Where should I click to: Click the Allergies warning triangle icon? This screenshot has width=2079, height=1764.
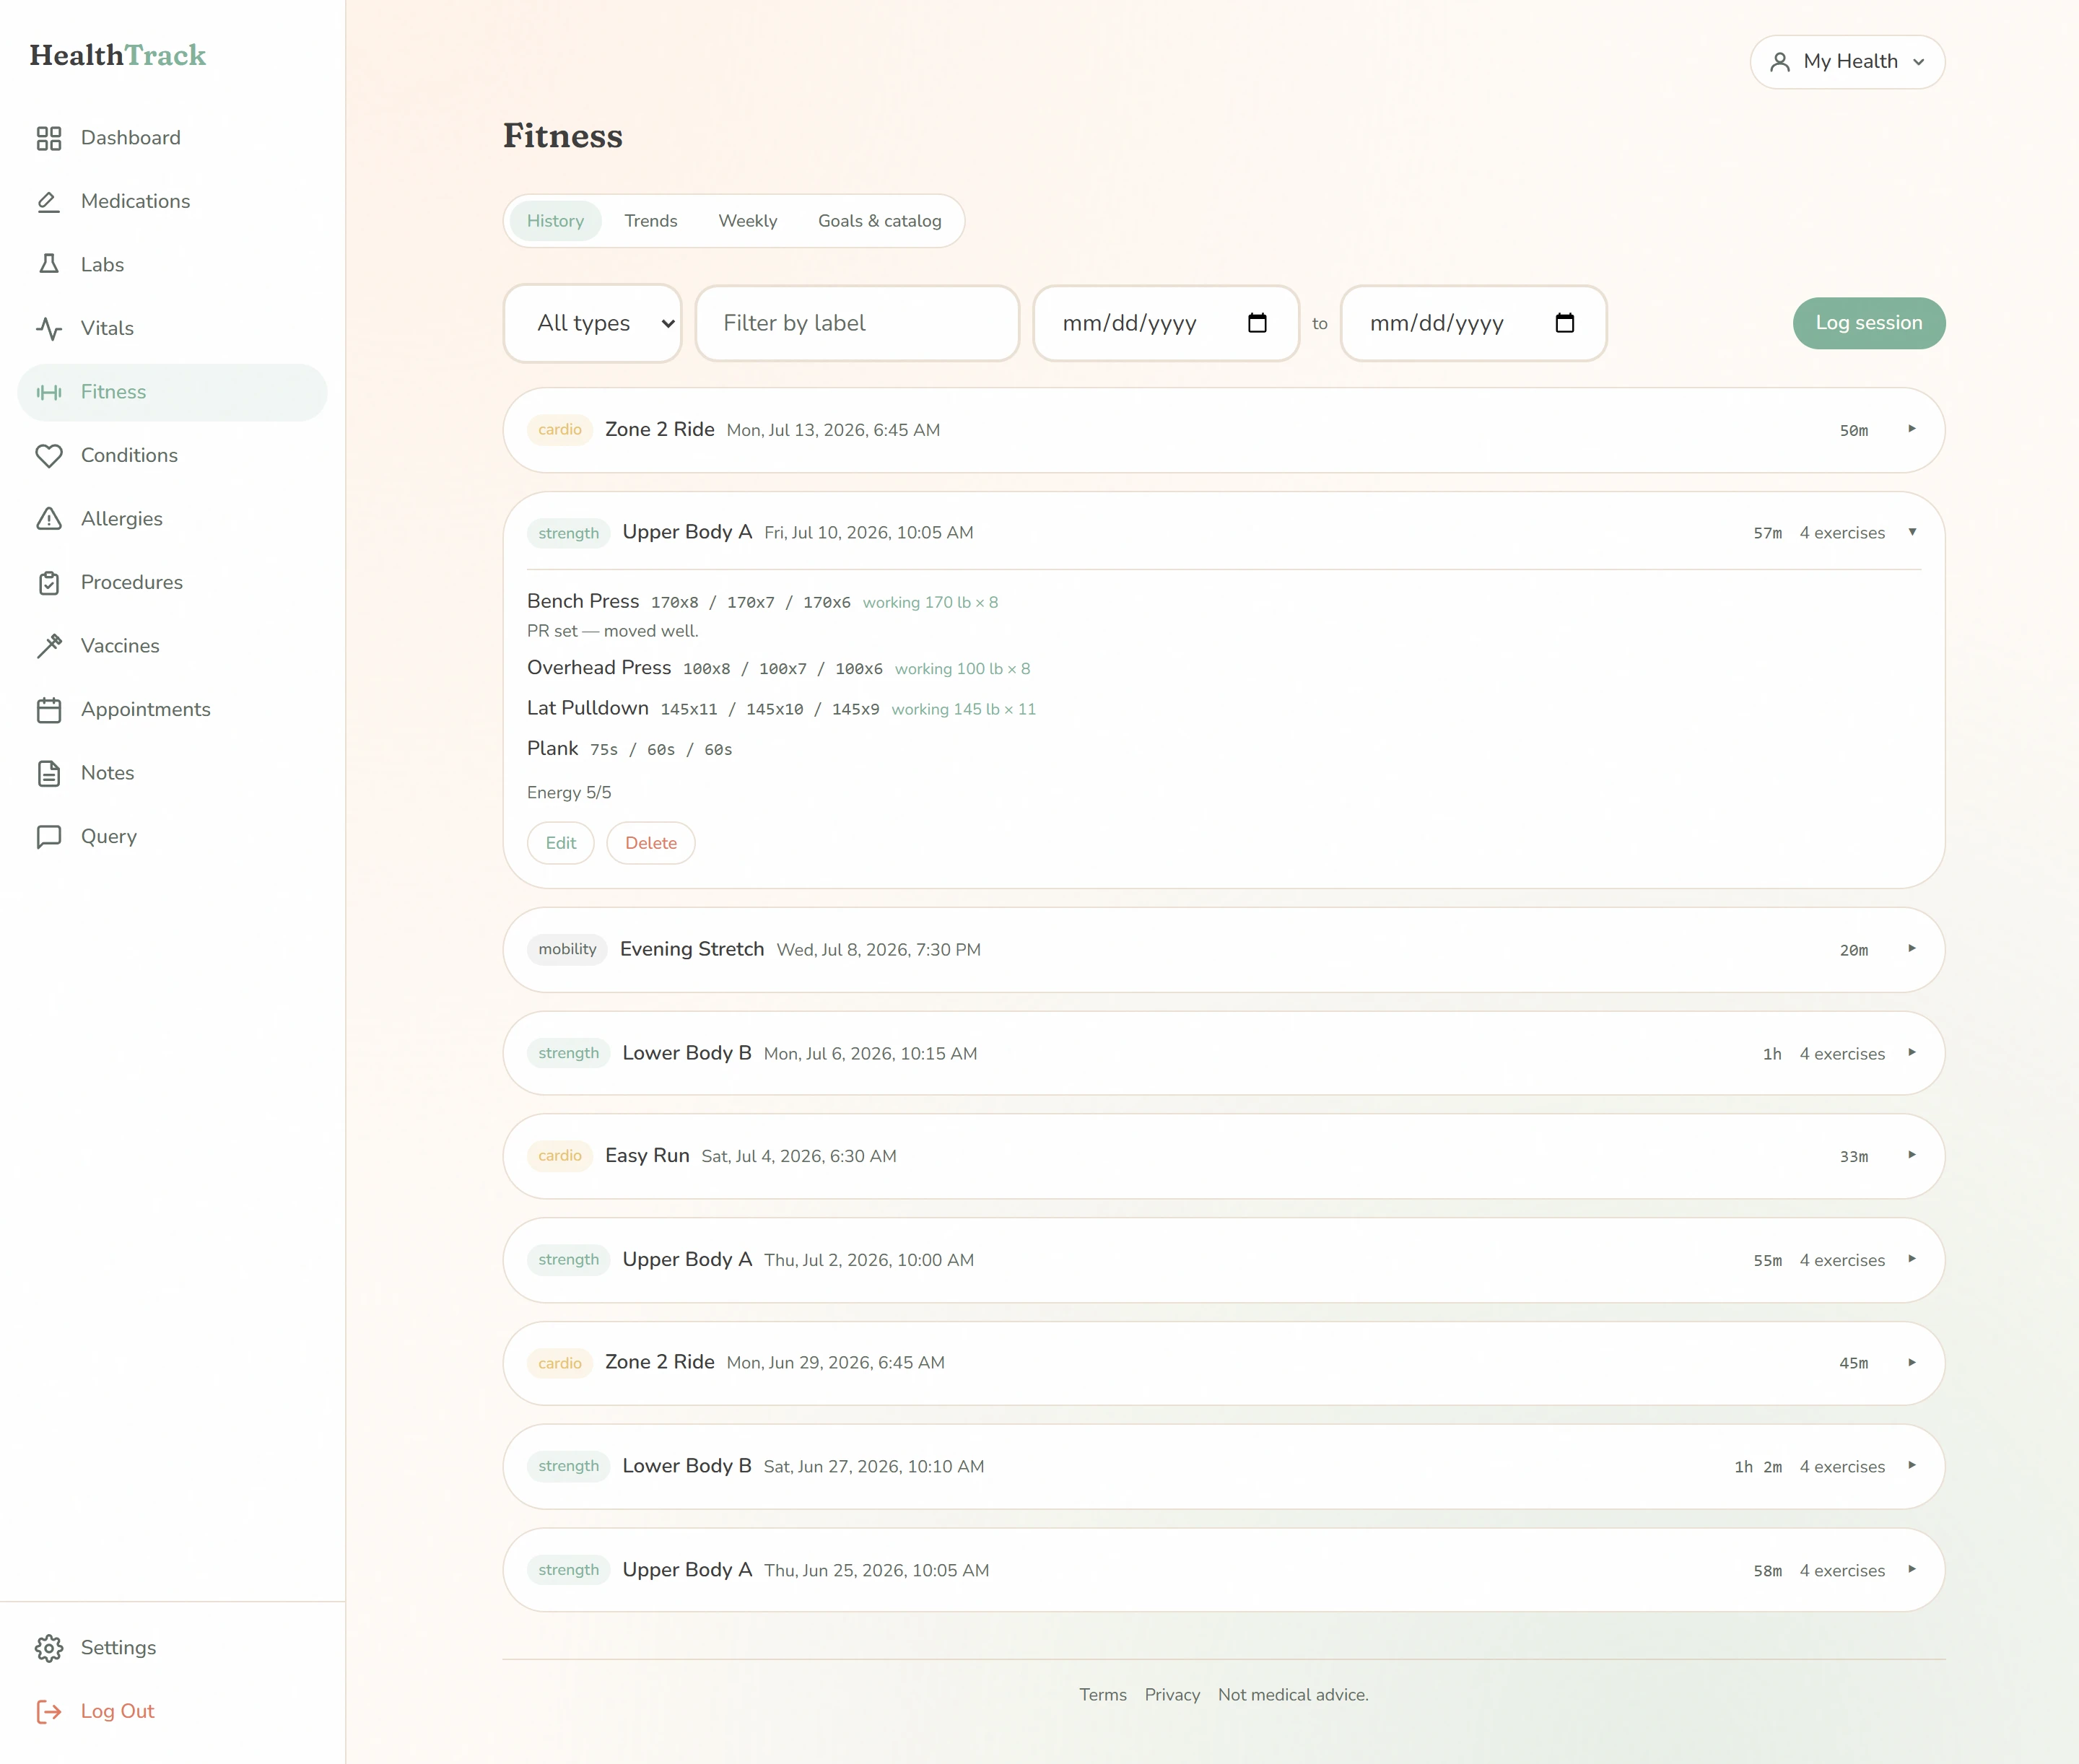(49, 519)
